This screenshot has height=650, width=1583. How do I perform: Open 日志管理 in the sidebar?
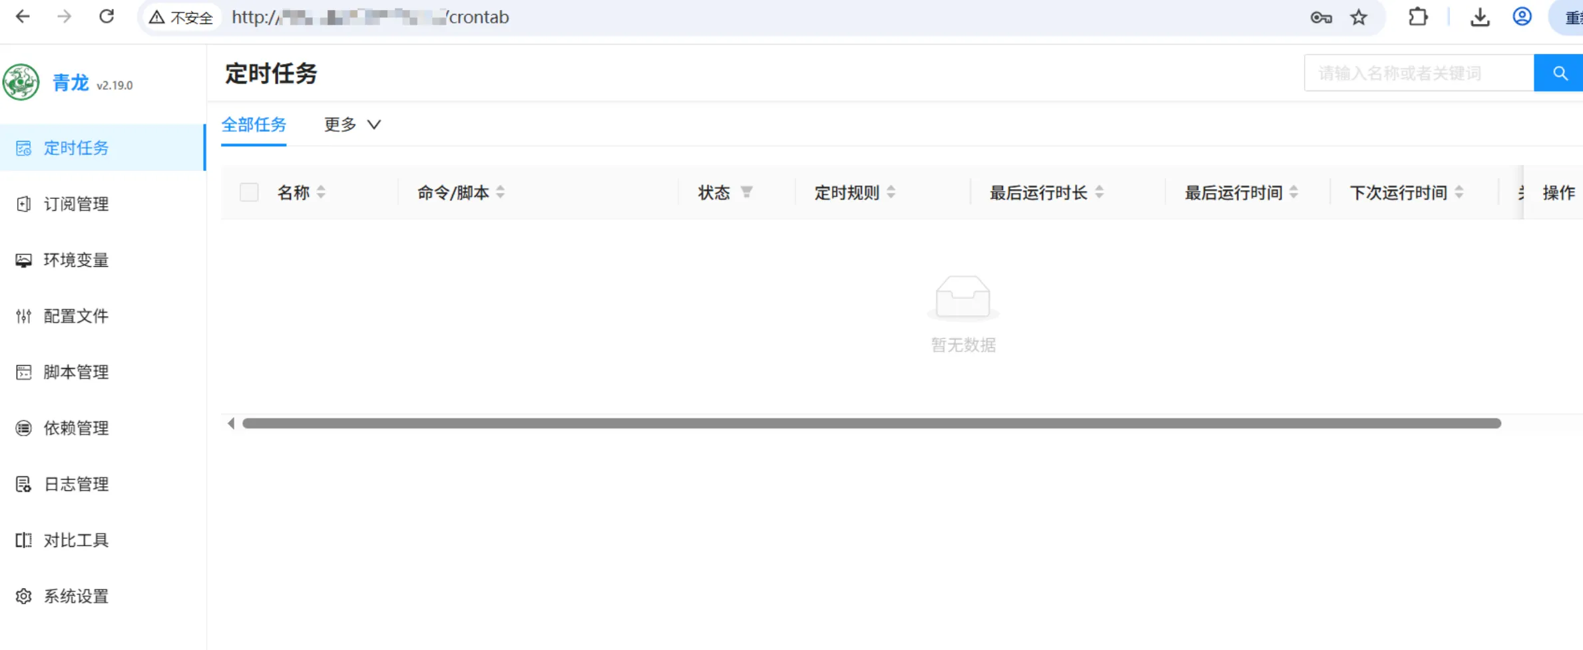click(x=76, y=484)
